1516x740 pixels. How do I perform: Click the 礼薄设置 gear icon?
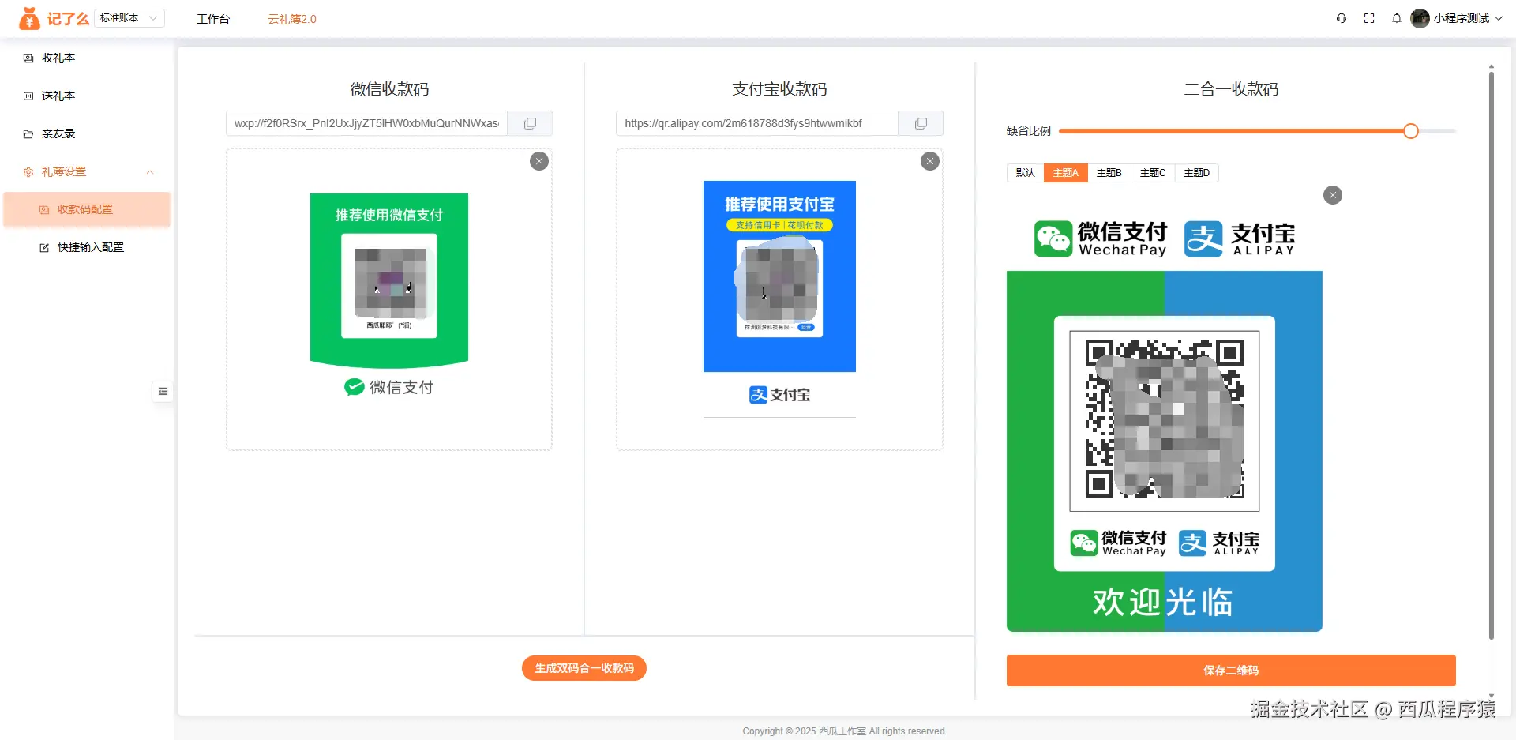[x=28, y=171]
